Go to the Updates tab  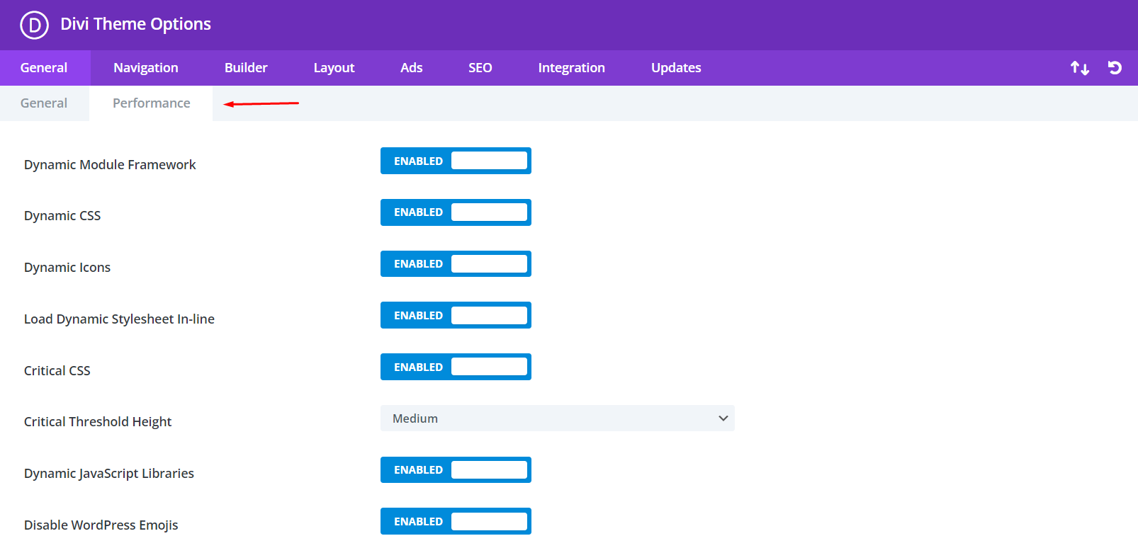[x=676, y=68]
